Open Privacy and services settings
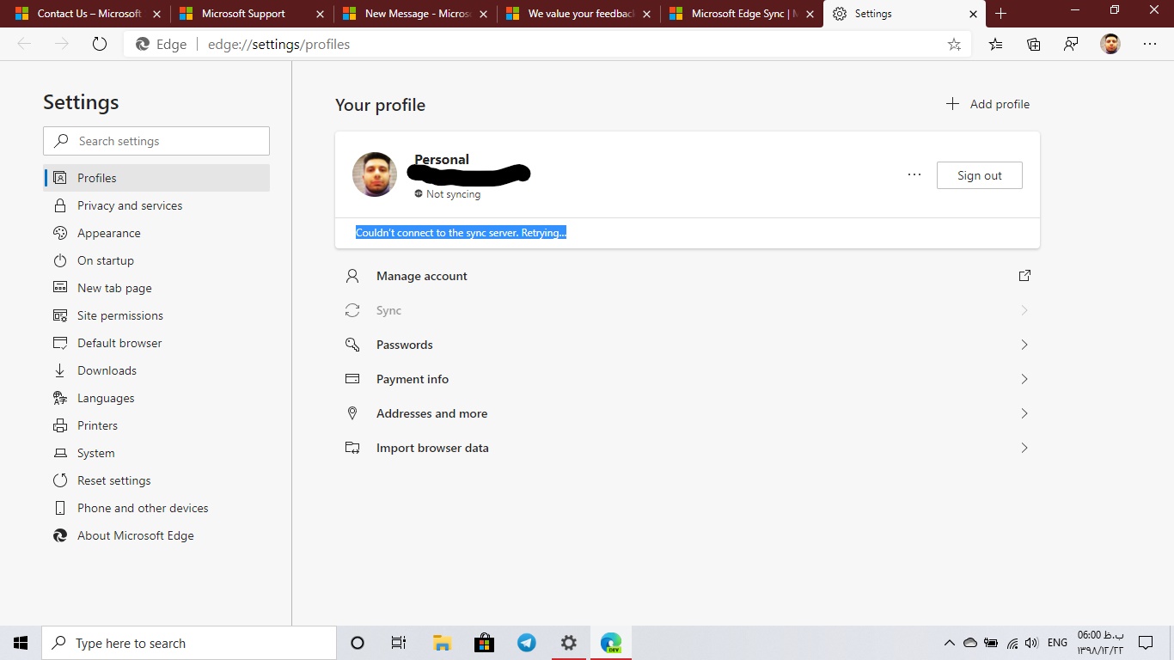1174x660 pixels. point(156,205)
